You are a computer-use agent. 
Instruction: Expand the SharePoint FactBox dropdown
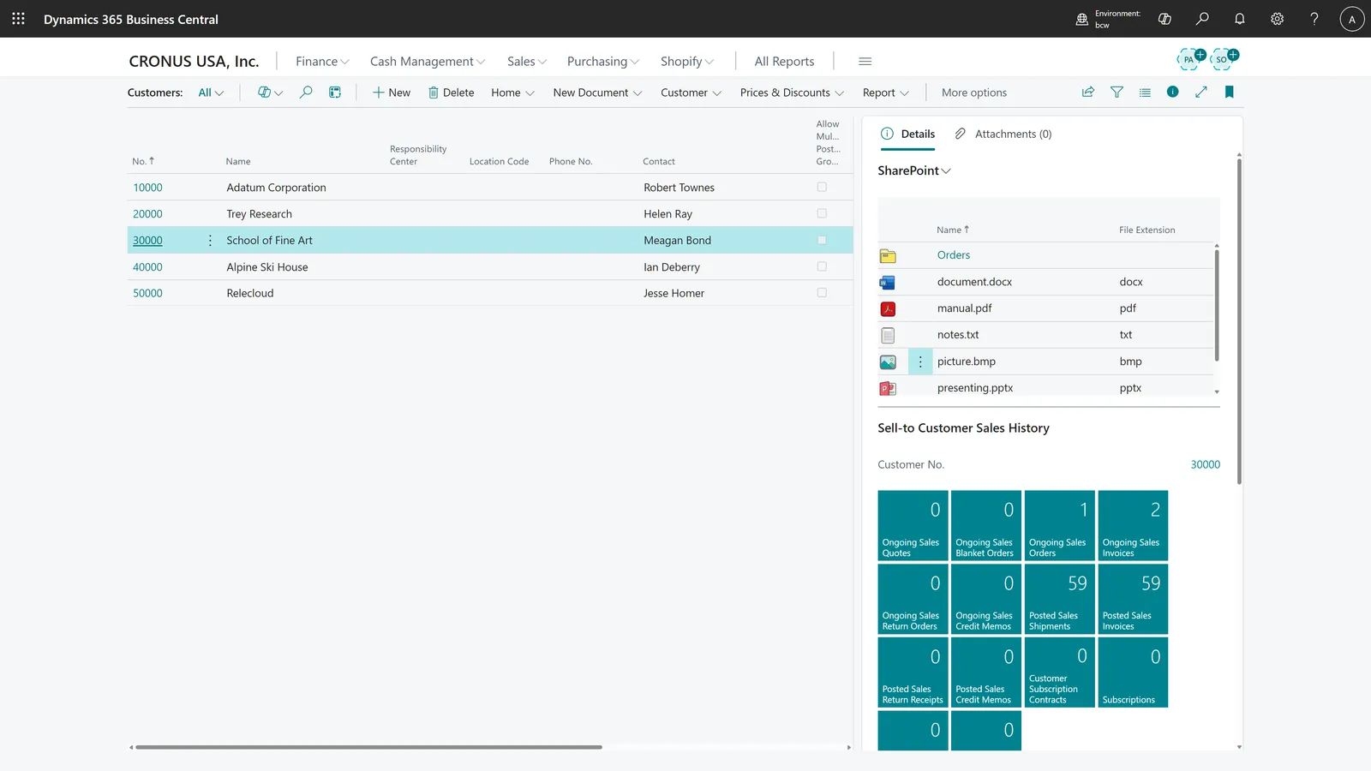914,170
